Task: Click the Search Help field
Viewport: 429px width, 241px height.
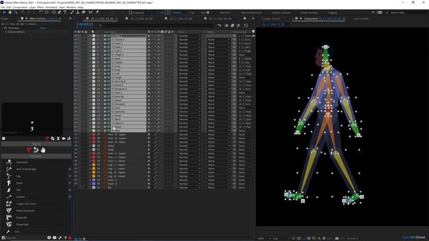Action: [407, 13]
